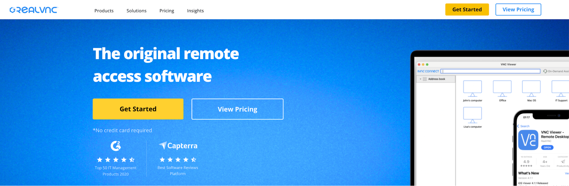Click the "VNC Viewer - Remote Desktop" app title
Image resolution: width=569 pixels, height=186 pixels.
[555, 135]
